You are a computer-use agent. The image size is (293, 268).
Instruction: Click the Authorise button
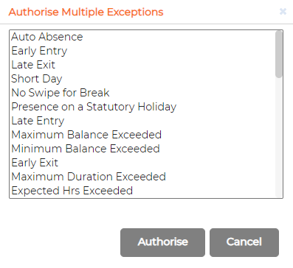coord(162,242)
